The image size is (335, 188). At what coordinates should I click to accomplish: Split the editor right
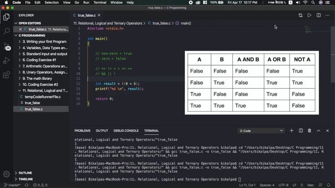319,15
